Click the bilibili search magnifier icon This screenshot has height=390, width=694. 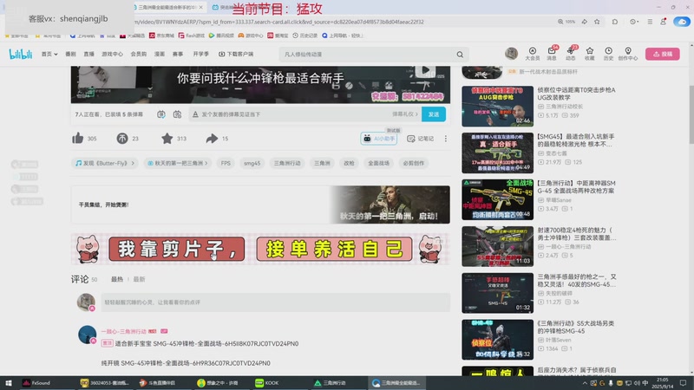tap(460, 55)
